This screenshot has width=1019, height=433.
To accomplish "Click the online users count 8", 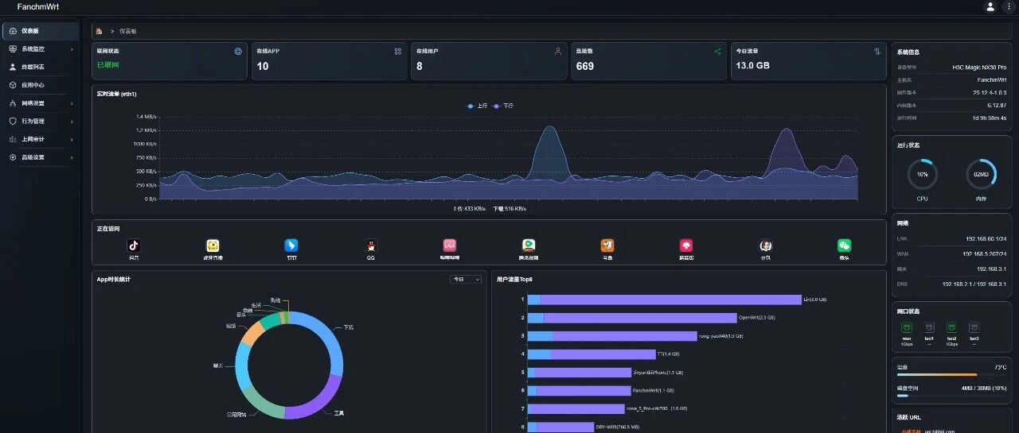I will (420, 66).
